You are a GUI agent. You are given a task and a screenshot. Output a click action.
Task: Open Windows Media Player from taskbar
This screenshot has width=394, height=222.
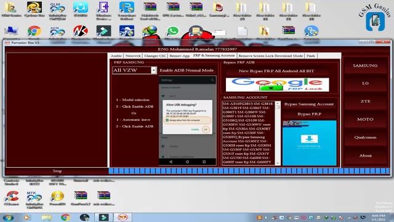[x=26, y=217]
